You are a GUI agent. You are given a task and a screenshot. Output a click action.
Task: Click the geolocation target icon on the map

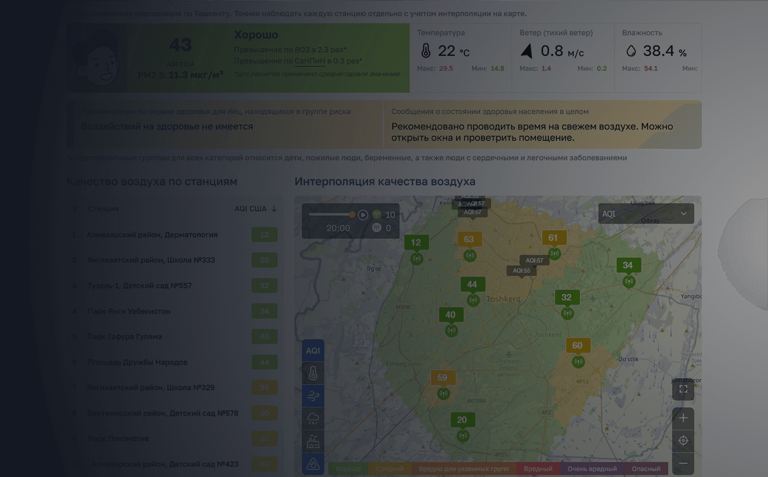pos(683,441)
